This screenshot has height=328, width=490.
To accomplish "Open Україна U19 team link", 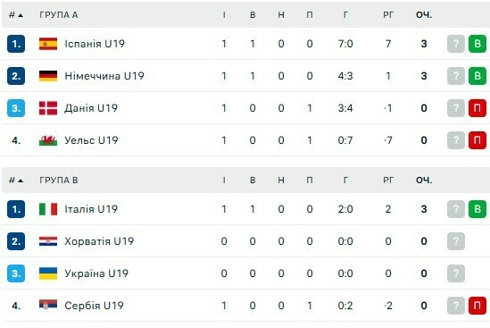I will point(96,273).
